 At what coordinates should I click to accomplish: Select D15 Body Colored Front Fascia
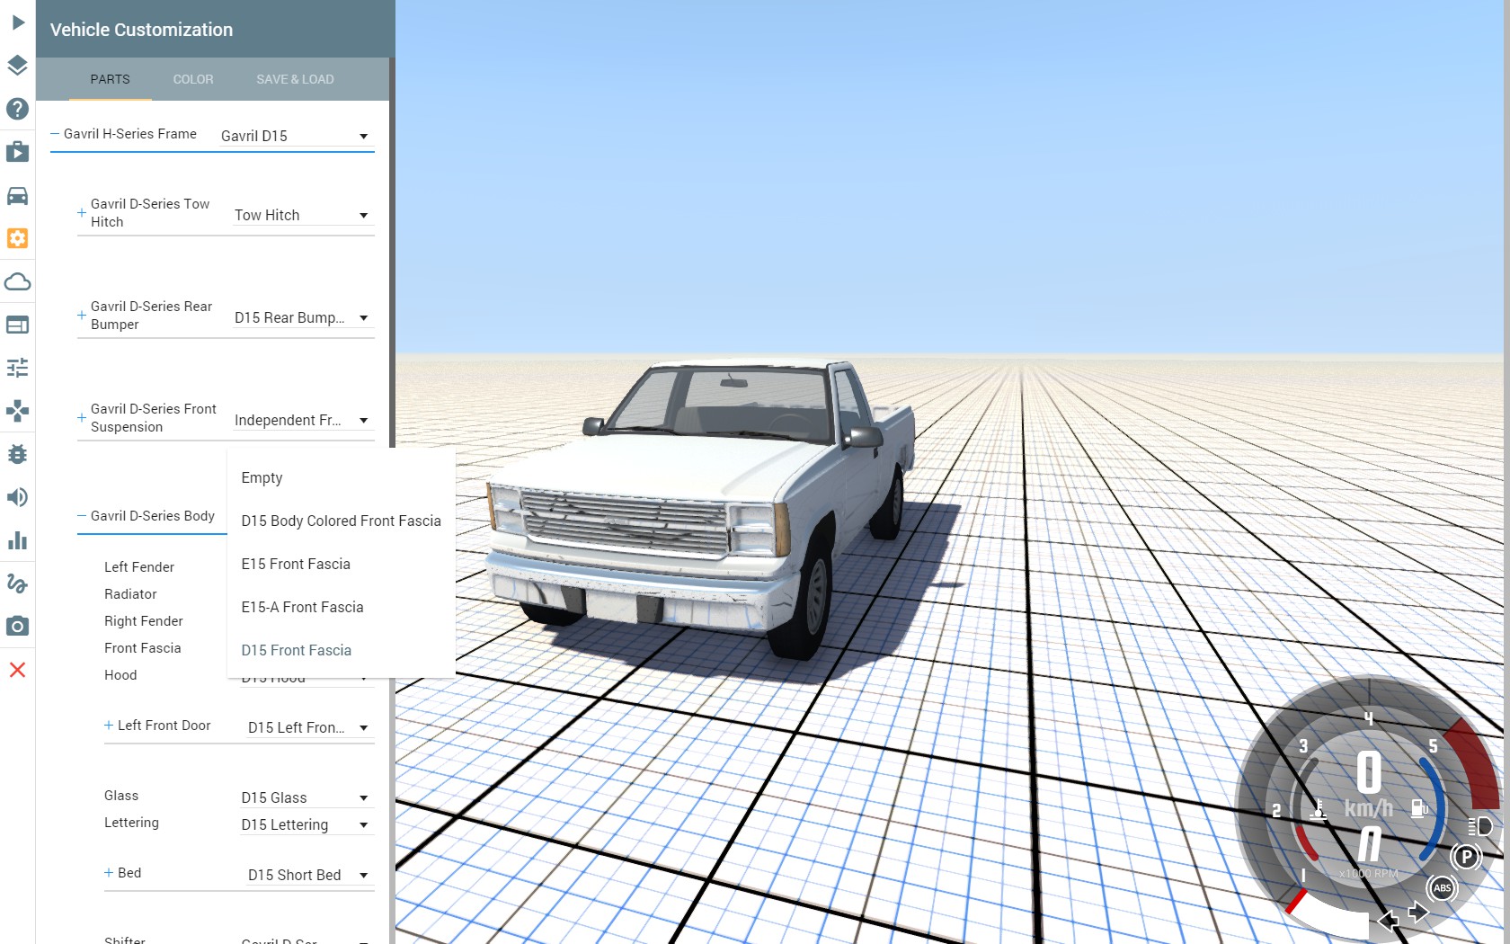[x=342, y=521]
